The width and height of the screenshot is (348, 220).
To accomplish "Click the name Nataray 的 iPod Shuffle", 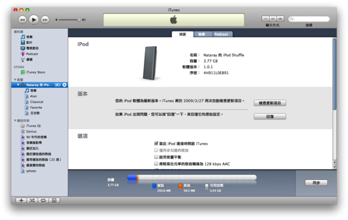I will 224,55.
